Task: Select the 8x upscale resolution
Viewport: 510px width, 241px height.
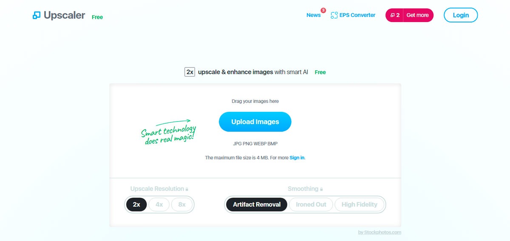Action: click(x=182, y=205)
